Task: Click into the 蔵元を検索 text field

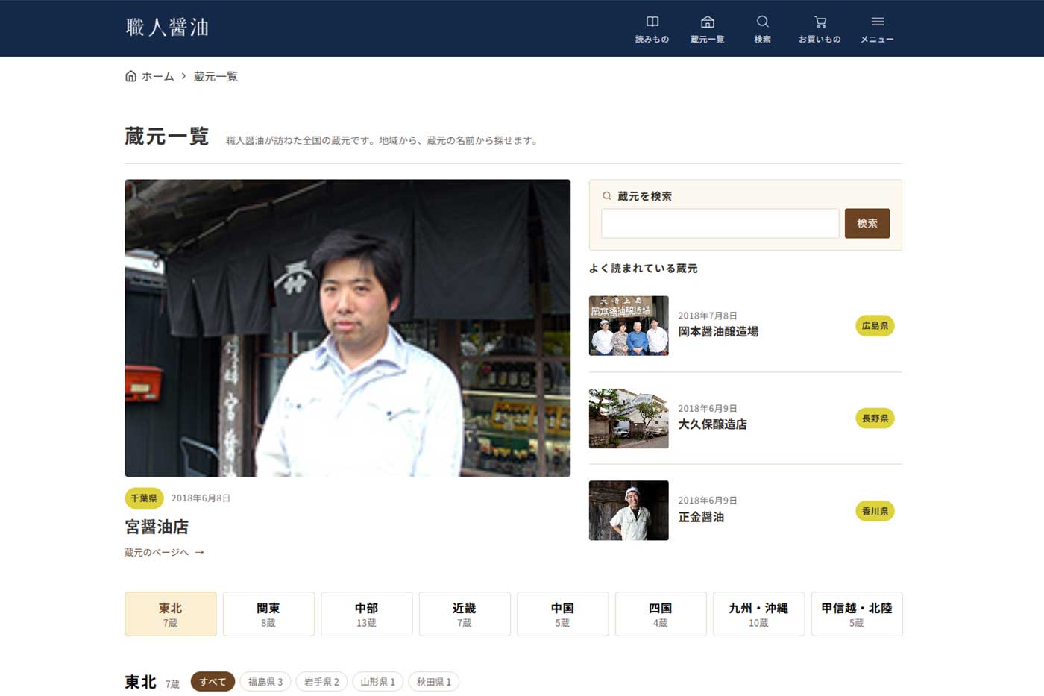Action: point(720,223)
